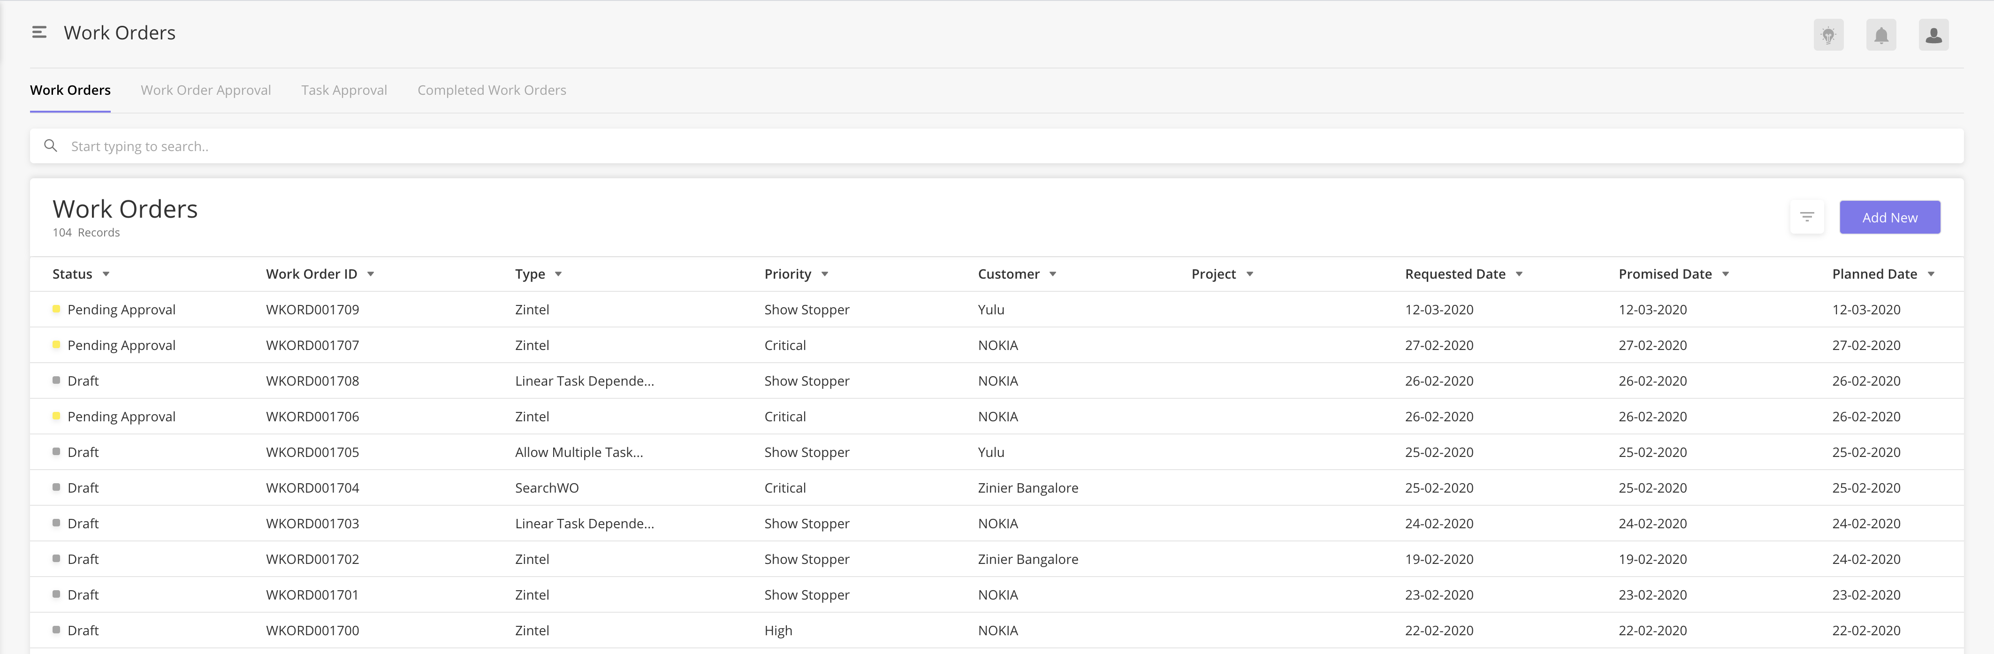This screenshot has height=654, width=1994.
Task: Click yellow status dot for WKORD001706
Action: pyautogui.click(x=56, y=416)
